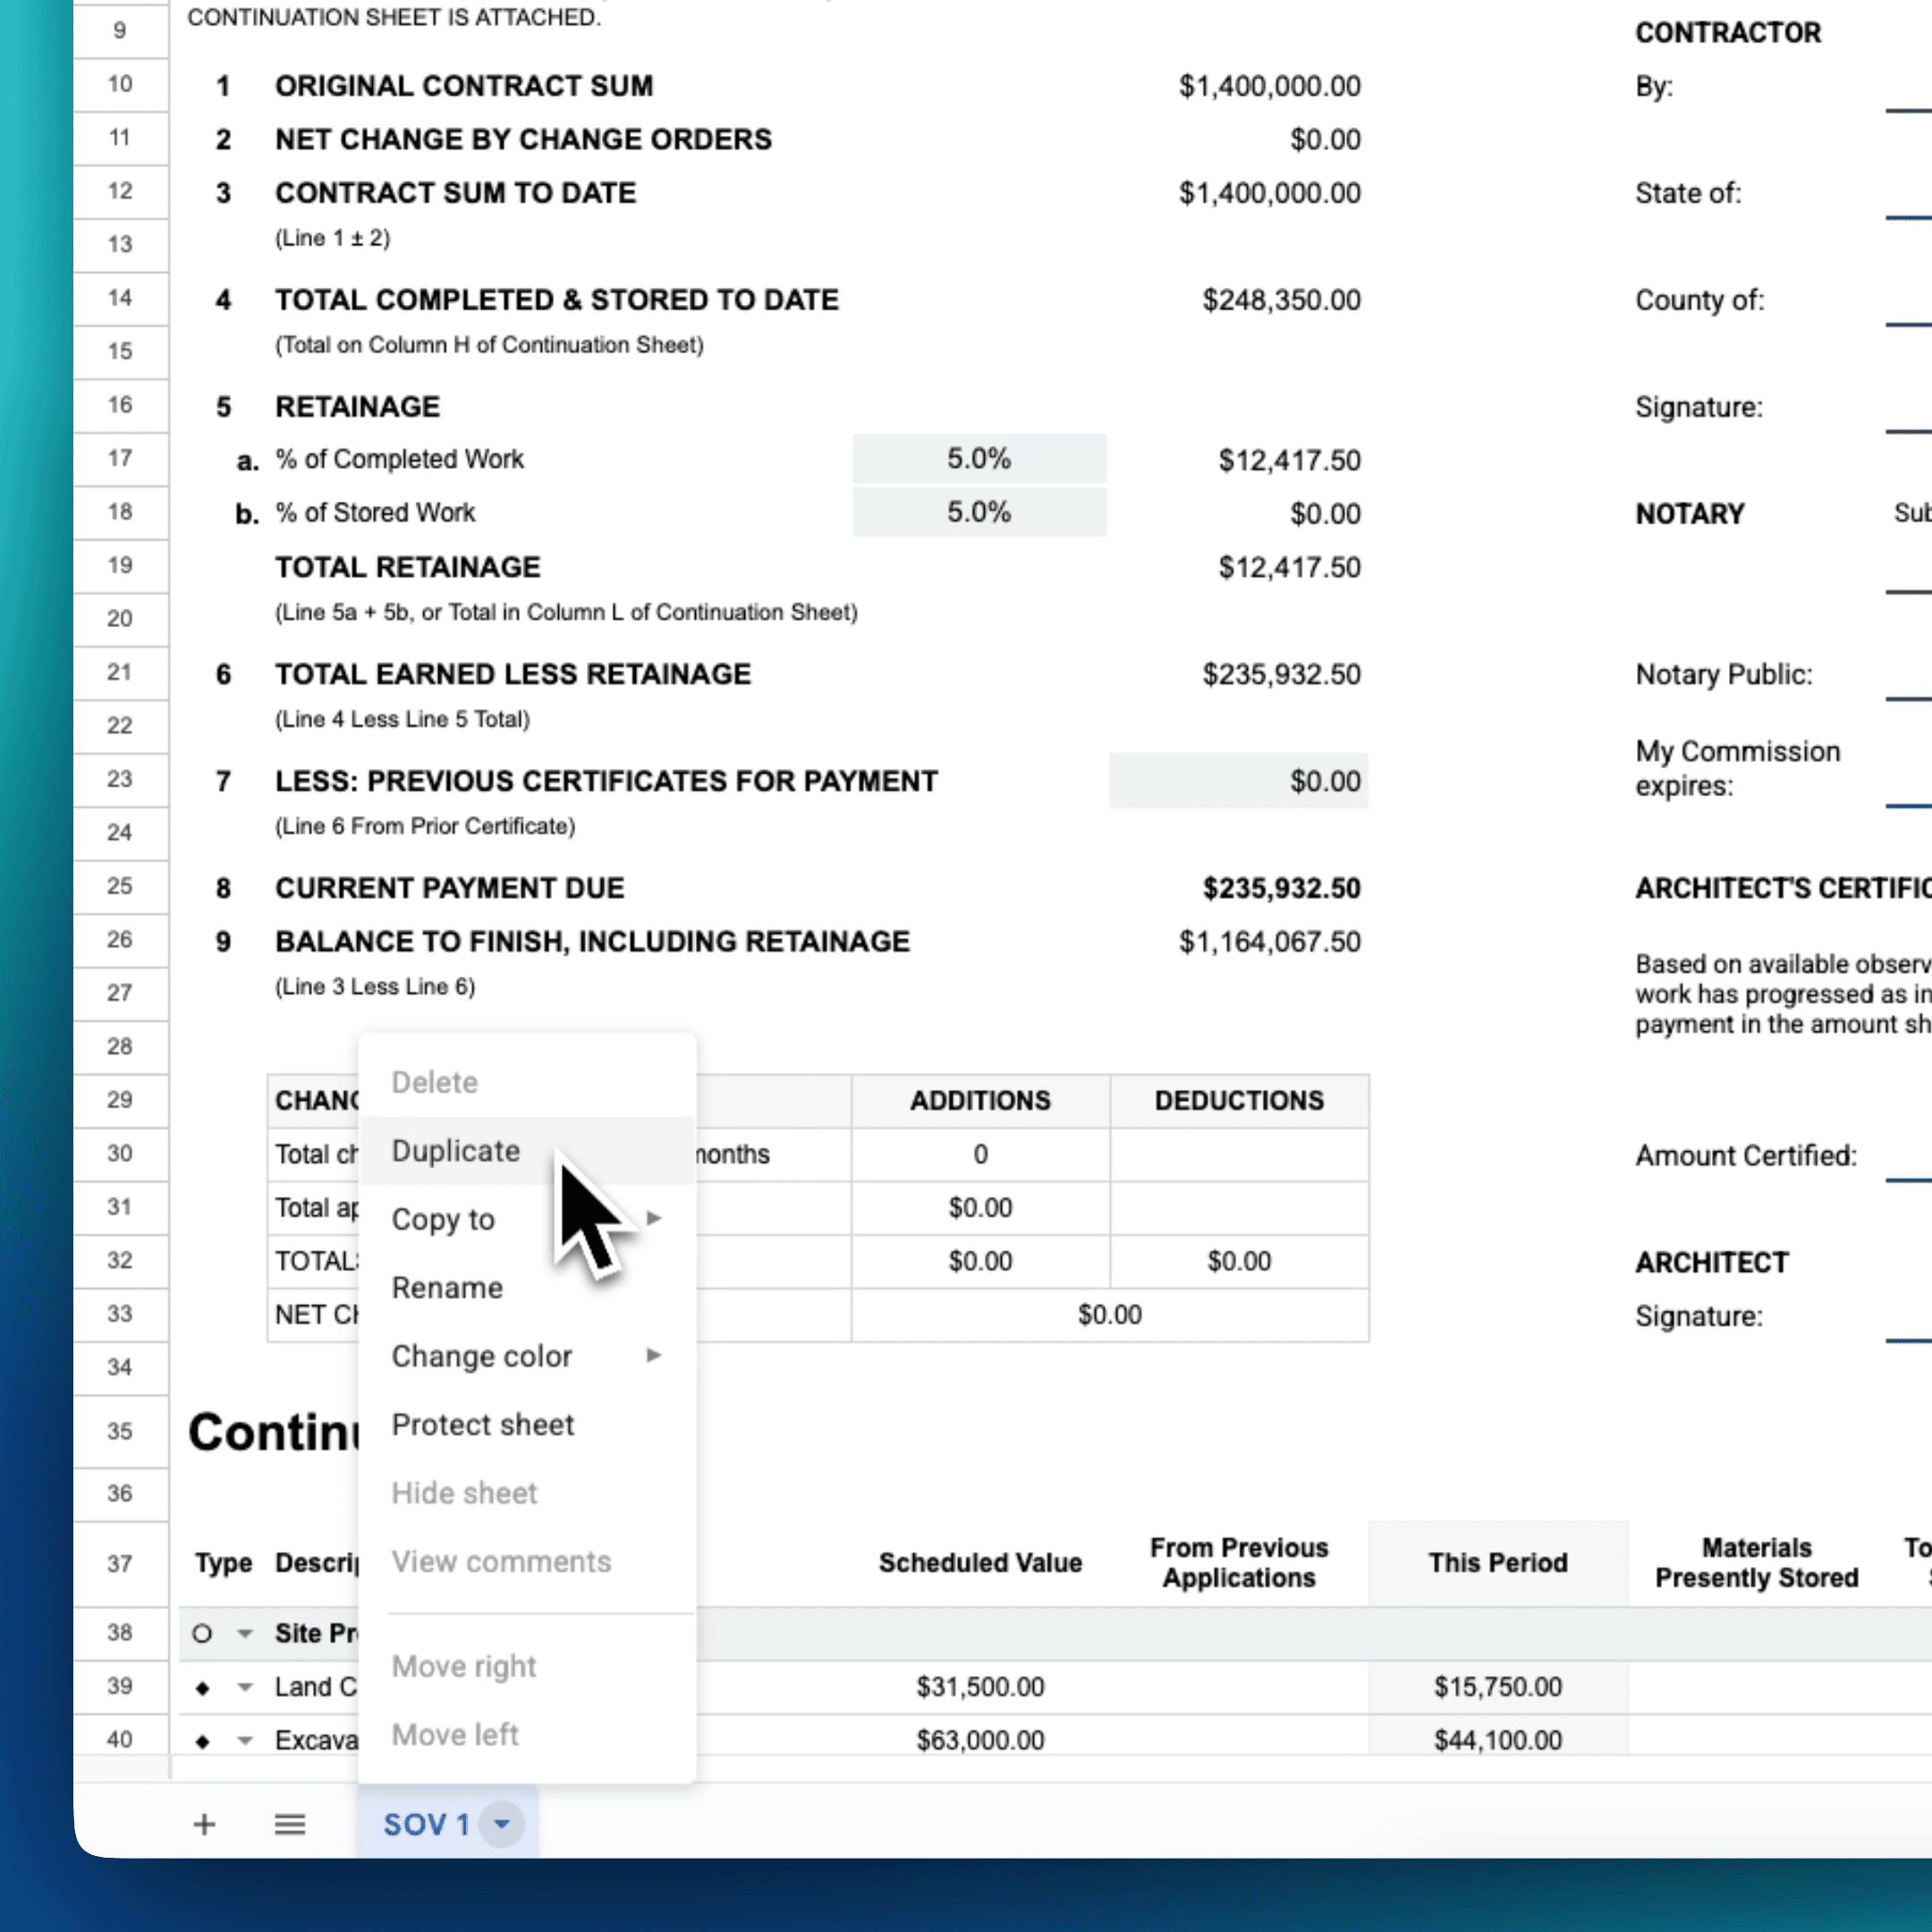
Task: Open the status dropdown on row 39
Action: click(245, 1687)
